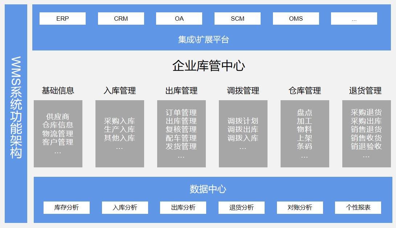Expand the 仓库管理 module list
Screen dimensions: 396x228
[304, 91]
